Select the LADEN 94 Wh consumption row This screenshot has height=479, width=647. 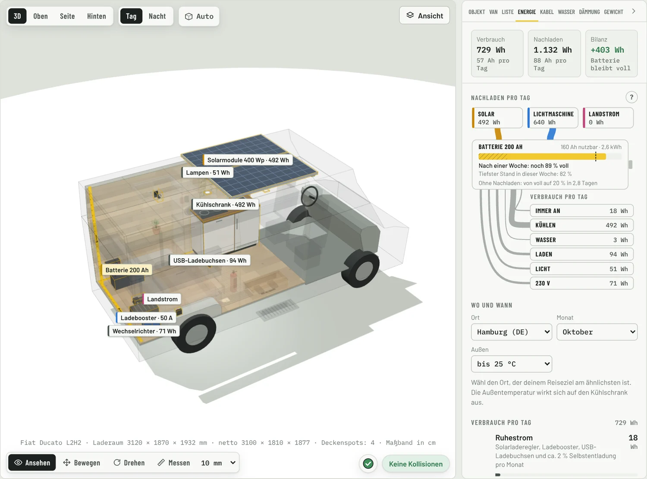point(581,254)
